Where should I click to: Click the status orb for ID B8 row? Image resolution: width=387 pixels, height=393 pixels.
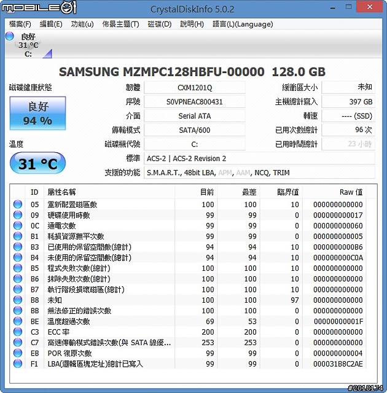[18, 300]
